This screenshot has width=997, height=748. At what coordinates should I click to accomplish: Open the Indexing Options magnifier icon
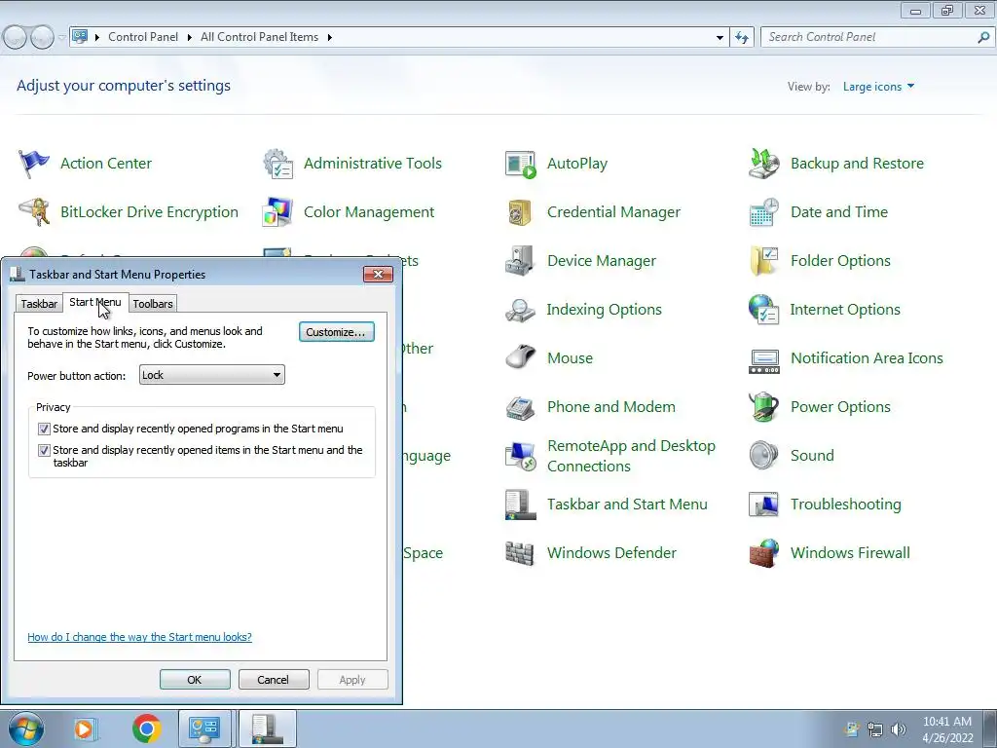coord(520,310)
